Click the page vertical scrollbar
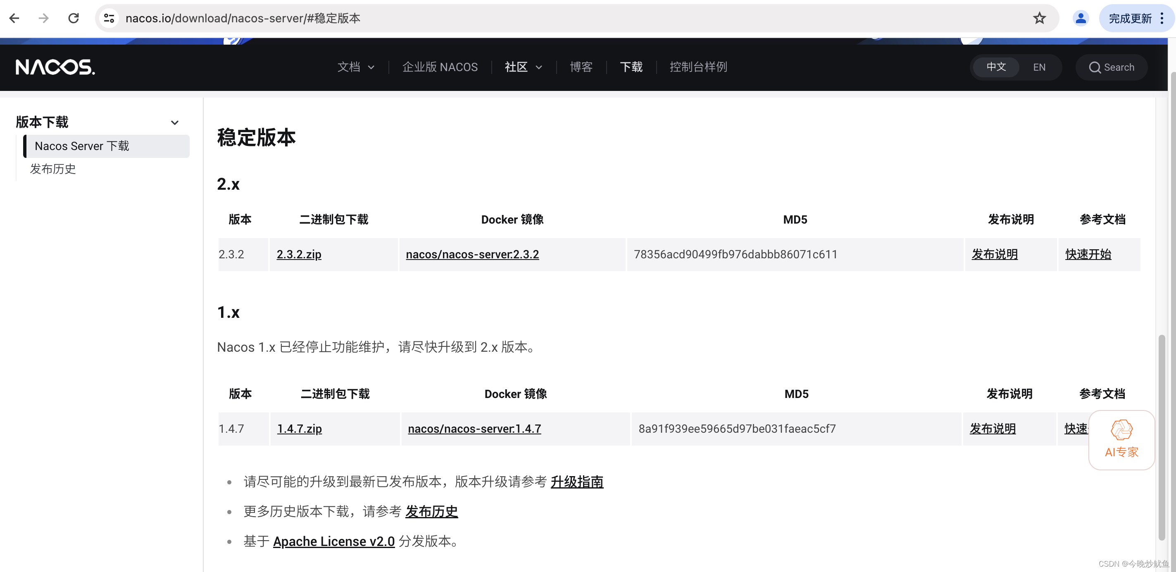 1162,436
